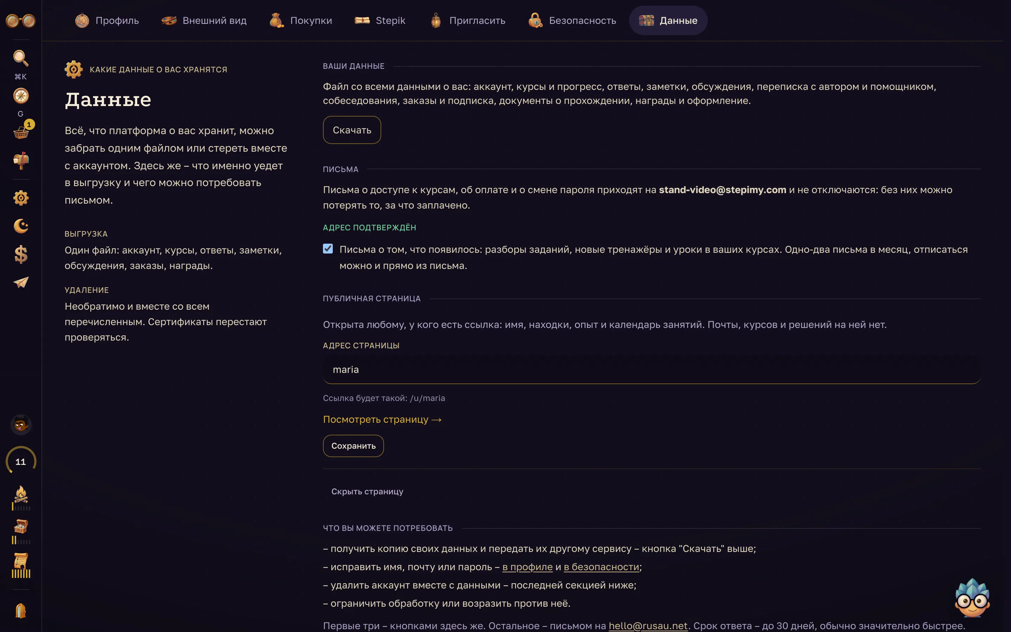Open the mailbox icon in sidebar
The image size is (1011, 632).
coord(20,160)
